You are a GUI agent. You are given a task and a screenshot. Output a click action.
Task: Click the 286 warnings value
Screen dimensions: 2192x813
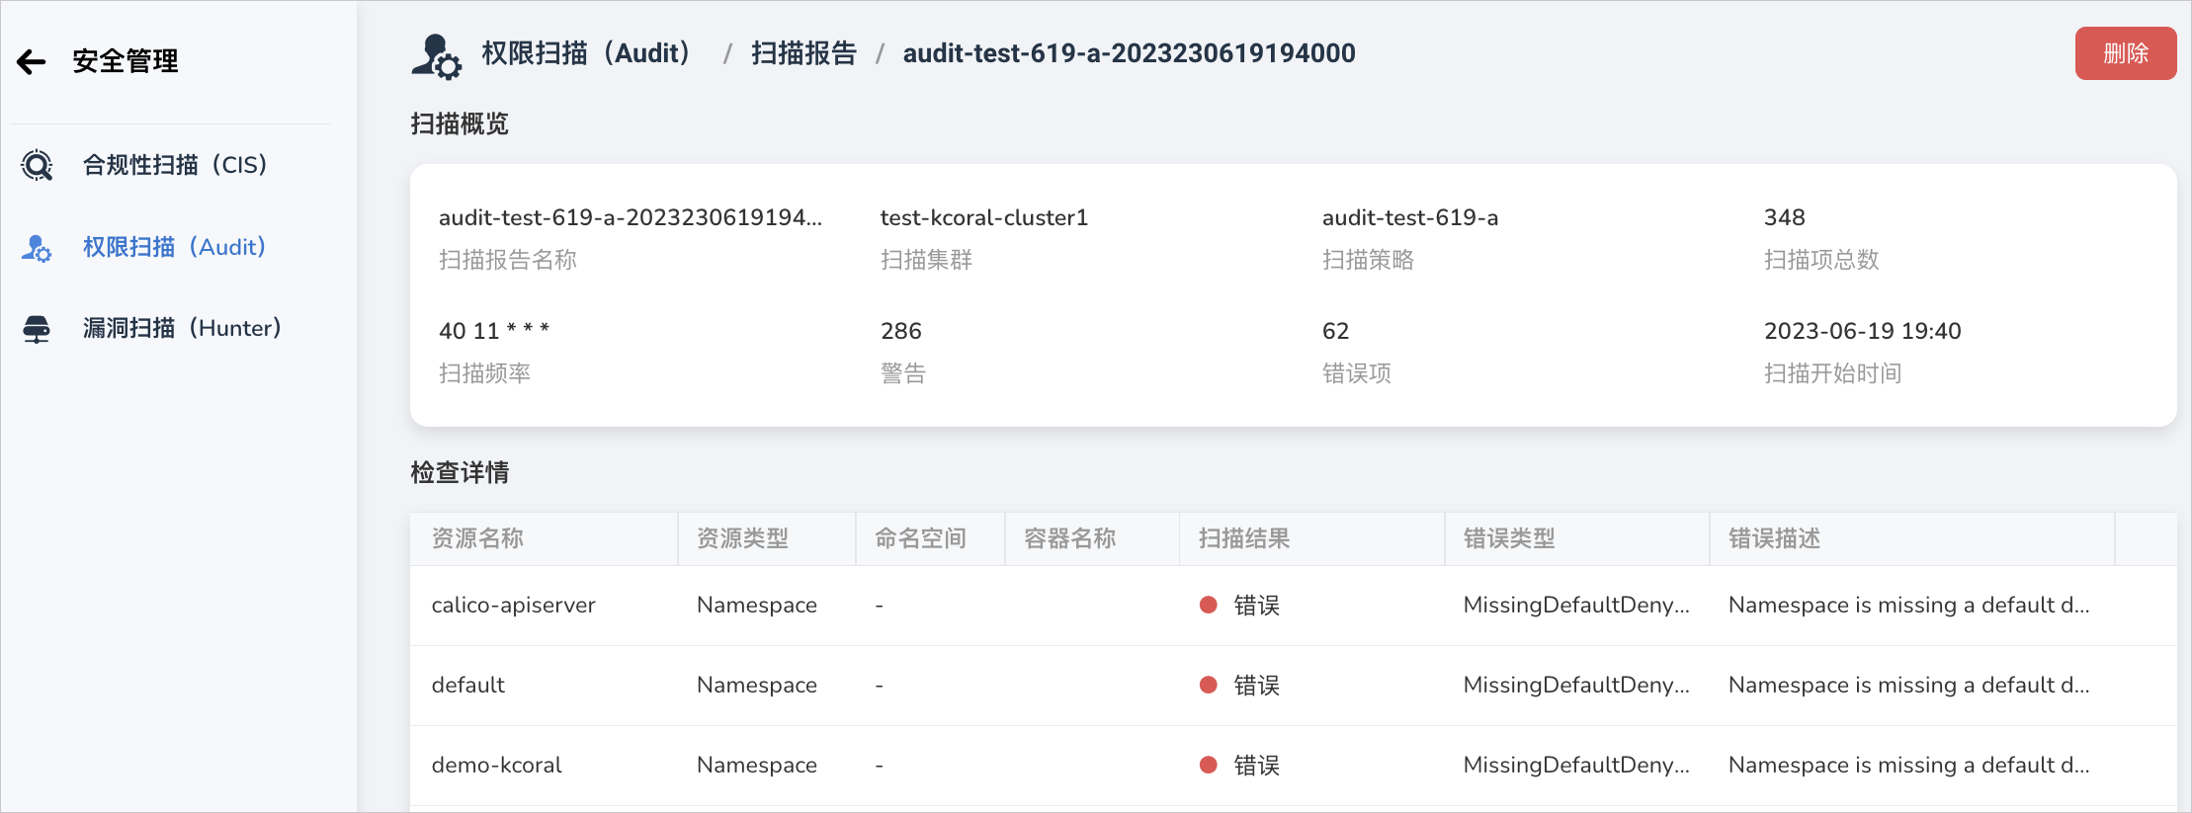901,331
